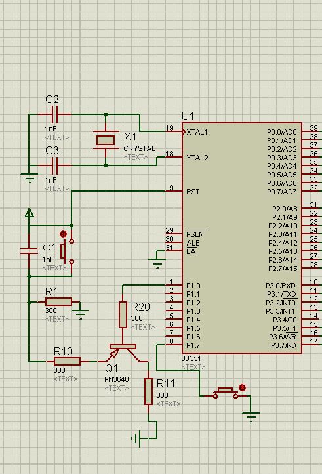Image resolution: width=322 pixels, height=474 pixels.
Task: Select resistor R20 body
Action: click(123, 314)
